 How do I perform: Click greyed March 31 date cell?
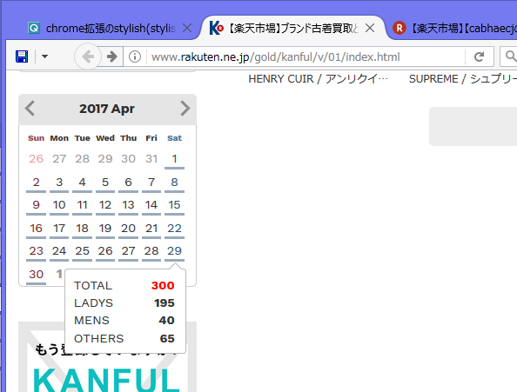151,159
